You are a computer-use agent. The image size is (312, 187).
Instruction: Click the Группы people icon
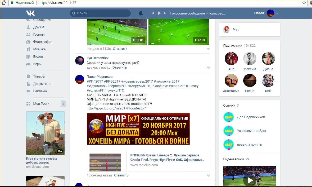(28, 35)
